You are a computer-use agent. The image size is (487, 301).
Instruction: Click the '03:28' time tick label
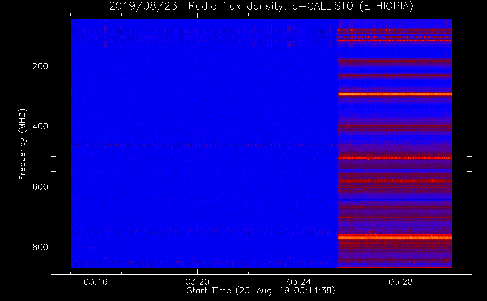click(x=401, y=282)
